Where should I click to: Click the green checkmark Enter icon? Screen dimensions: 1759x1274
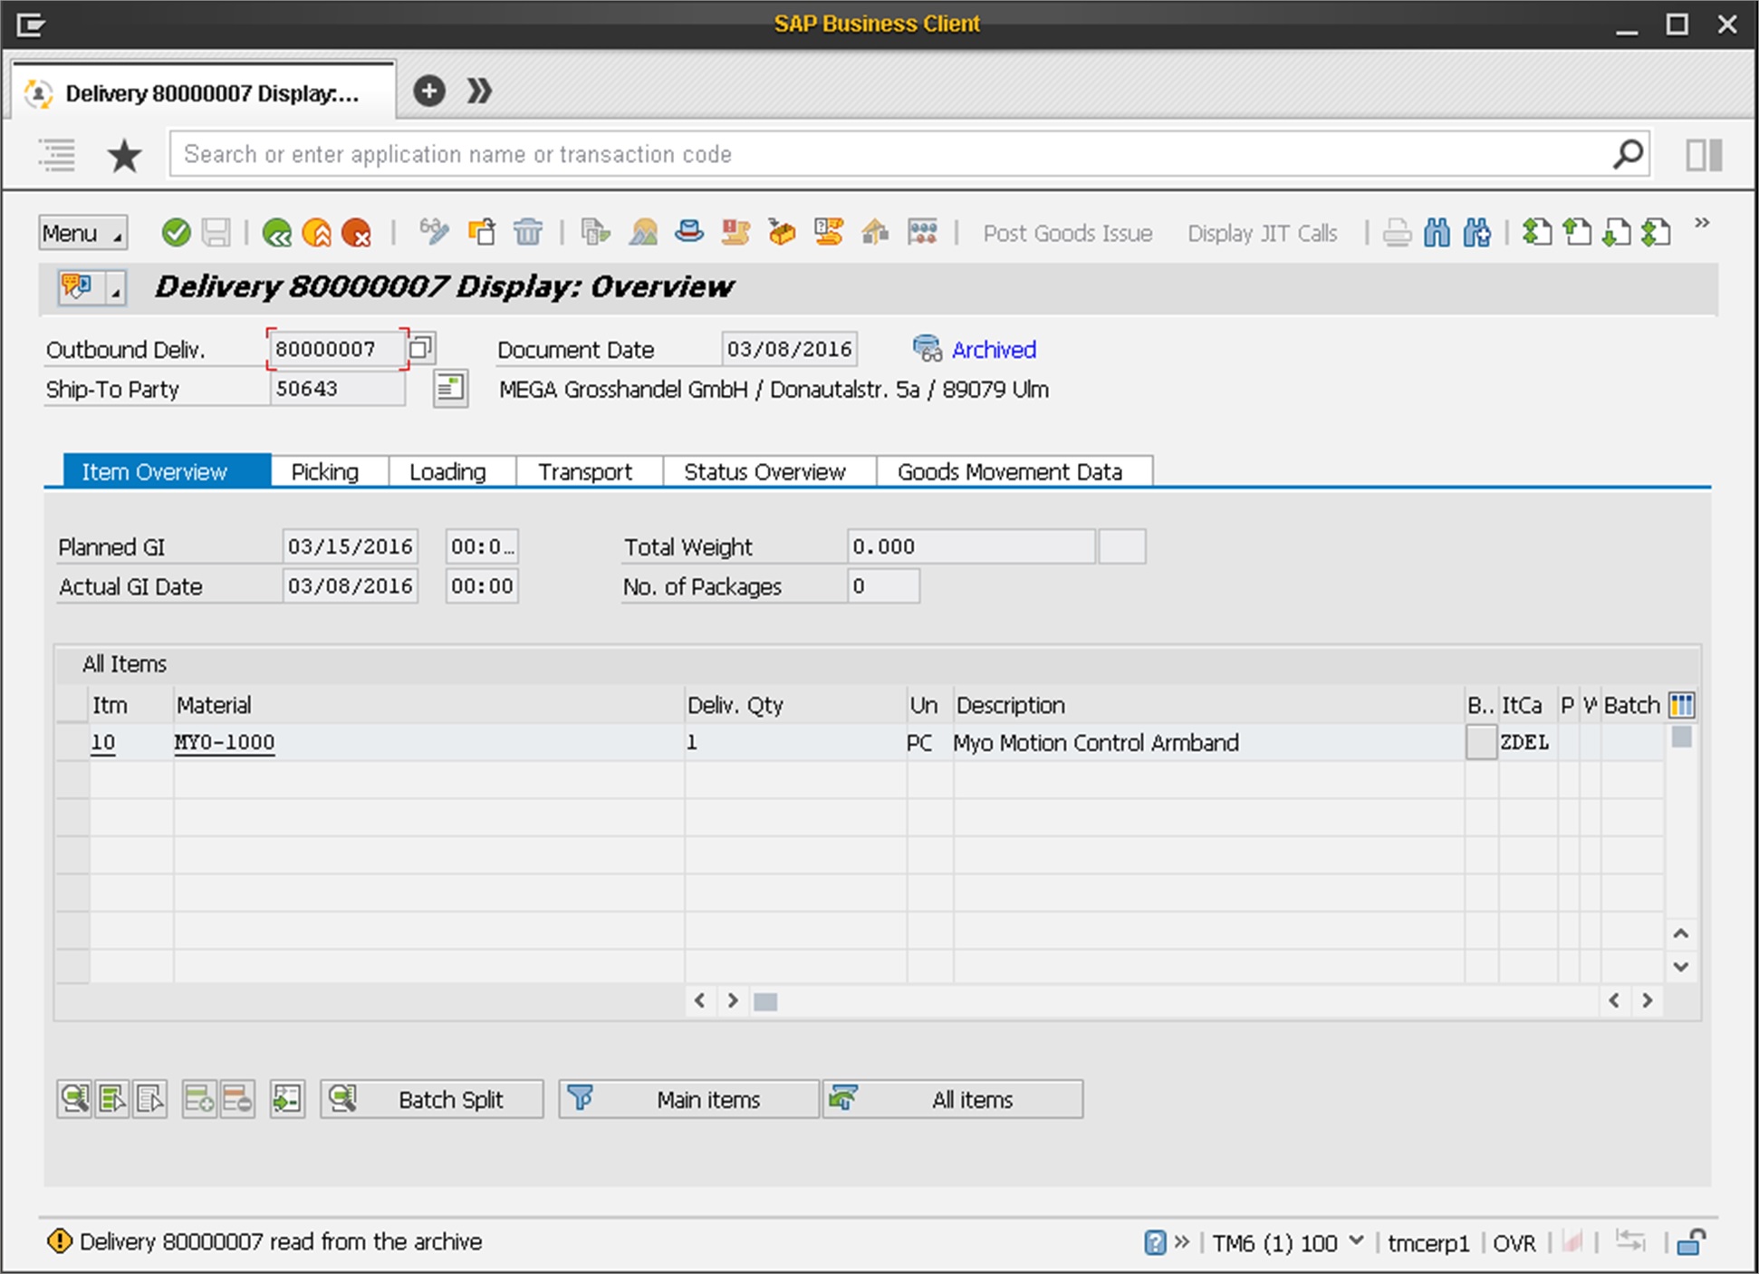176,233
